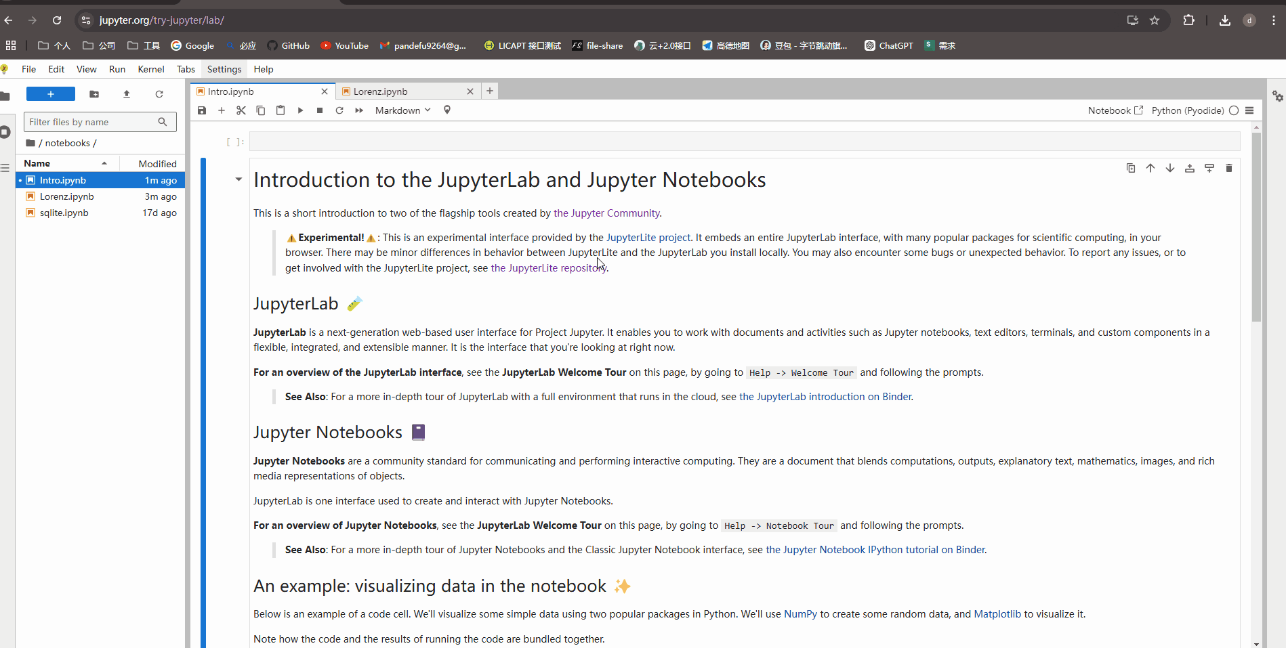The image size is (1286, 648).
Task: Open Jupyter Notebook IPython tutorial on Binder link
Action: (x=875, y=550)
